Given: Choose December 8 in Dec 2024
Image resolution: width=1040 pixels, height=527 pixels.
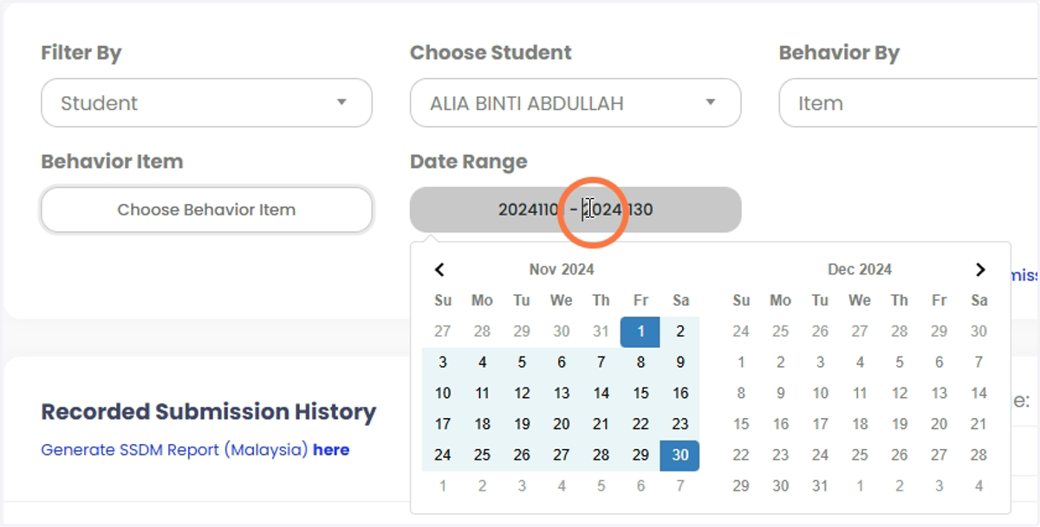Looking at the screenshot, I should pos(741,393).
